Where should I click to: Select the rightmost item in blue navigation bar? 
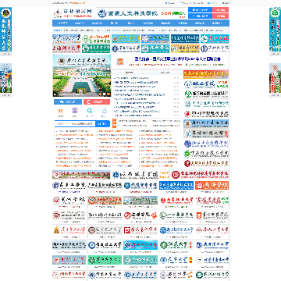tap(217, 23)
